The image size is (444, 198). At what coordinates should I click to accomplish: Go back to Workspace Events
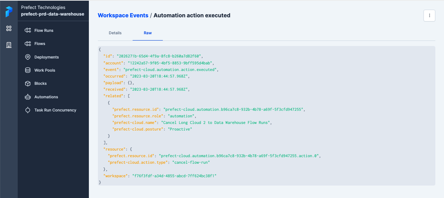pyautogui.click(x=123, y=15)
